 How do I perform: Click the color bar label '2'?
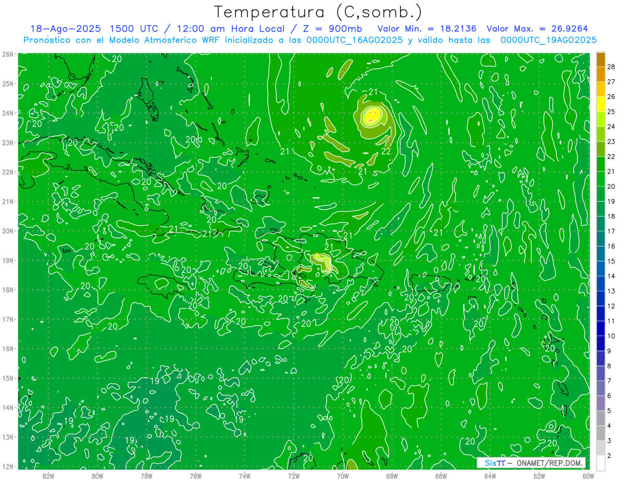(x=609, y=456)
